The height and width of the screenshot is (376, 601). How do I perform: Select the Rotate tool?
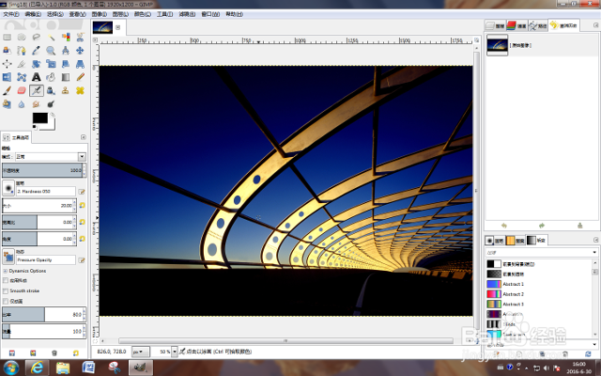click(x=36, y=64)
